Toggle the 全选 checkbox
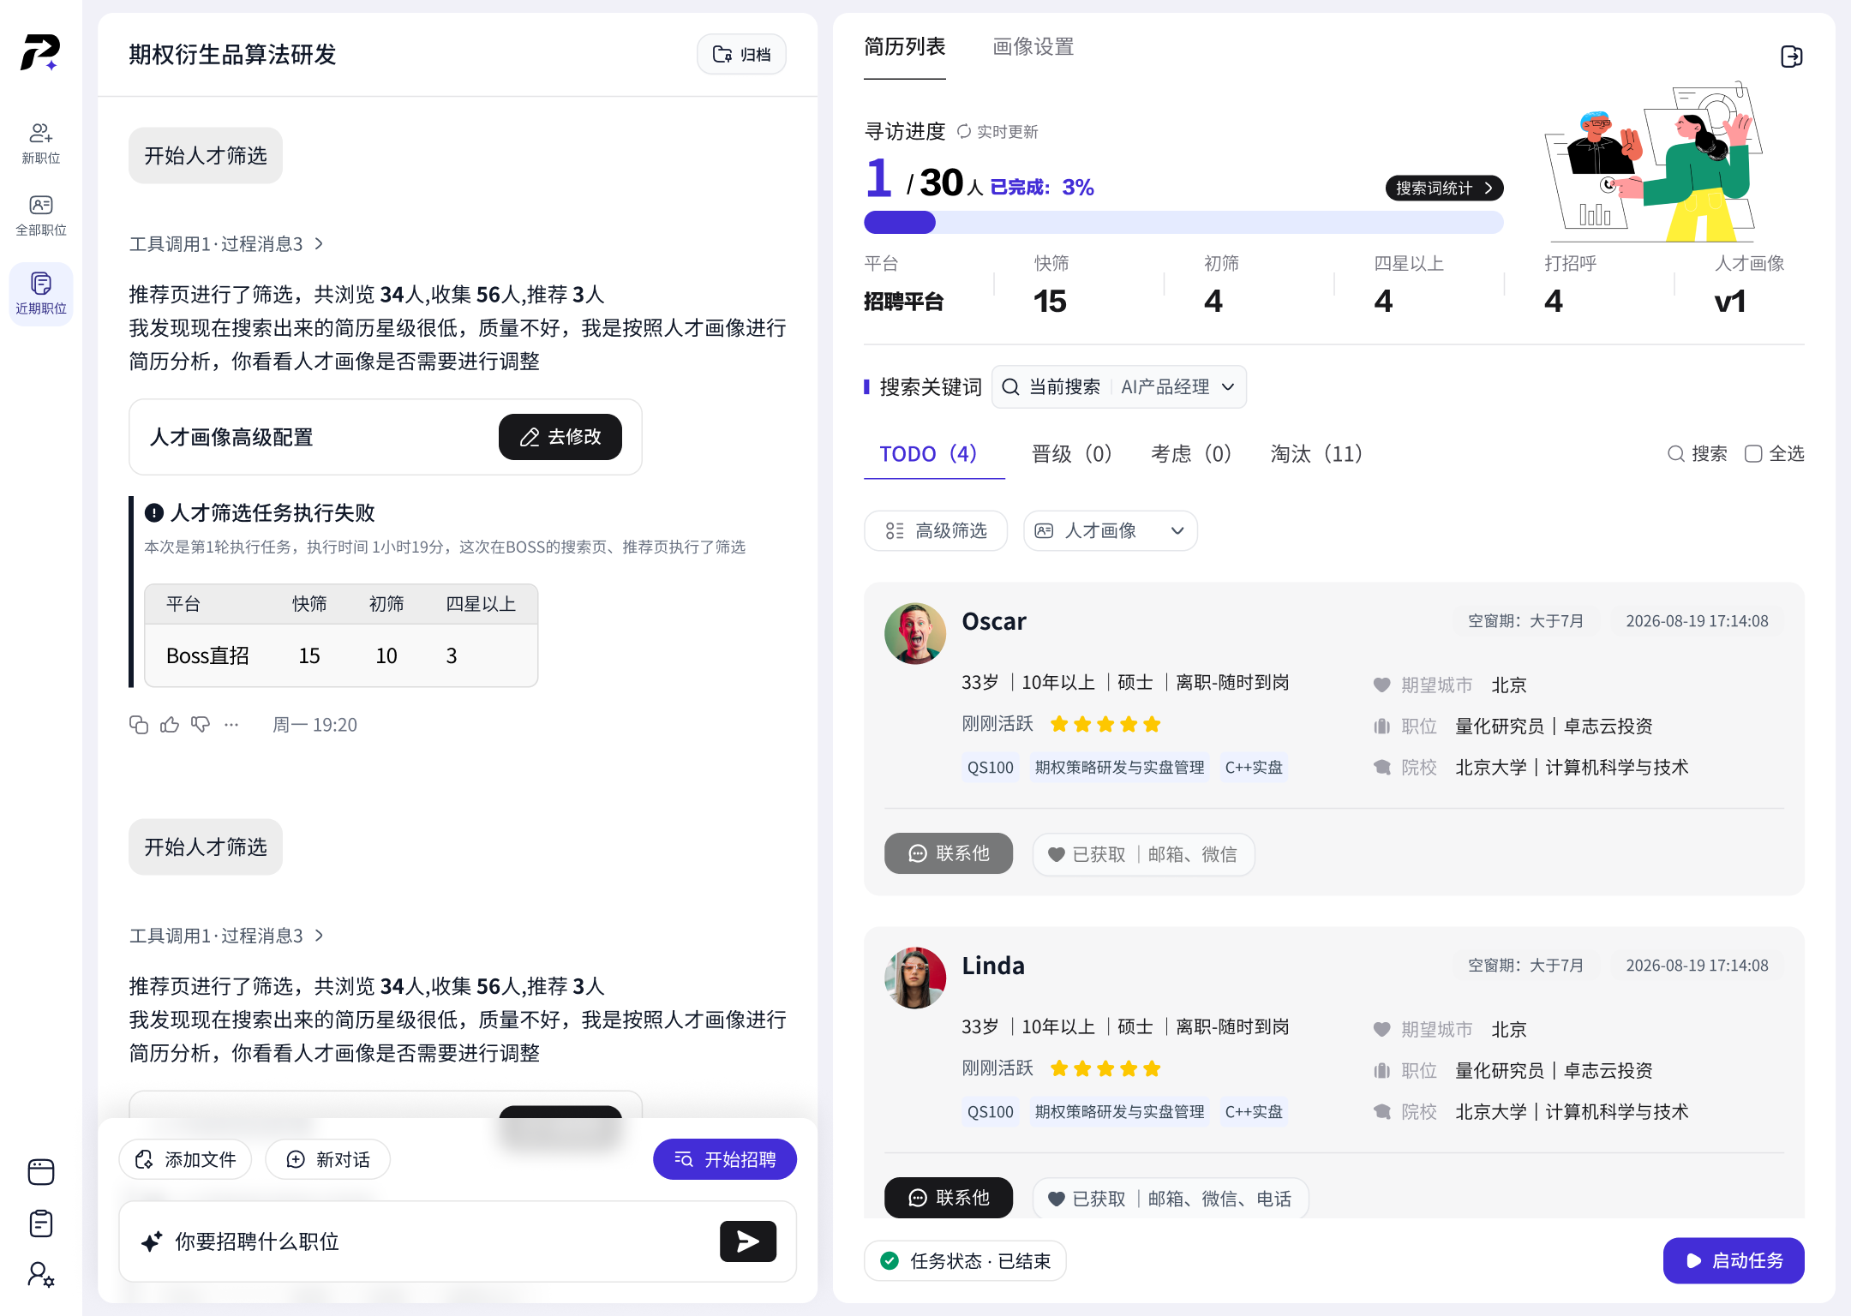 (1753, 453)
